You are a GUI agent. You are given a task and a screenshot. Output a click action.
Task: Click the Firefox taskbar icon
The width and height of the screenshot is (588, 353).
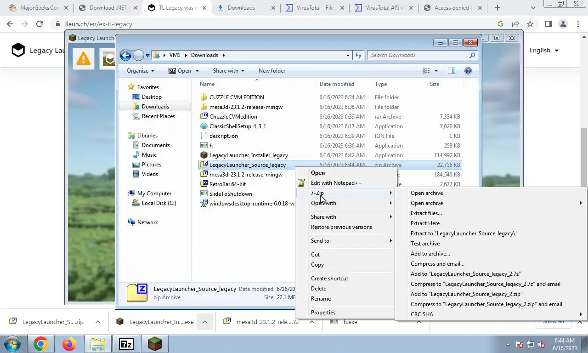pos(69,344)
